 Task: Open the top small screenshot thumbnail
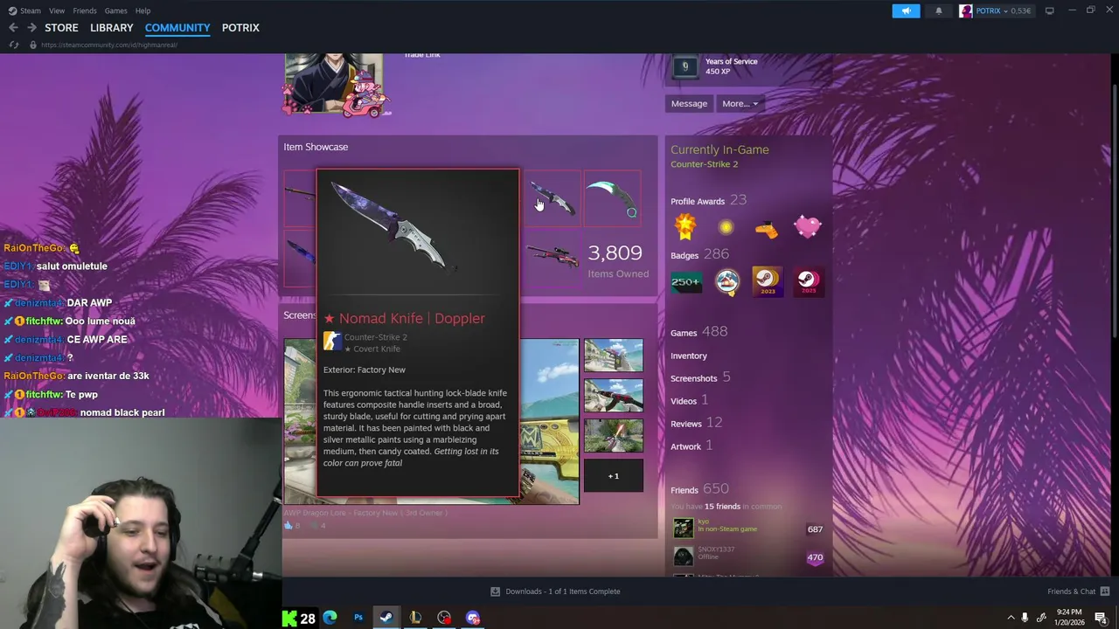[613, 356]
